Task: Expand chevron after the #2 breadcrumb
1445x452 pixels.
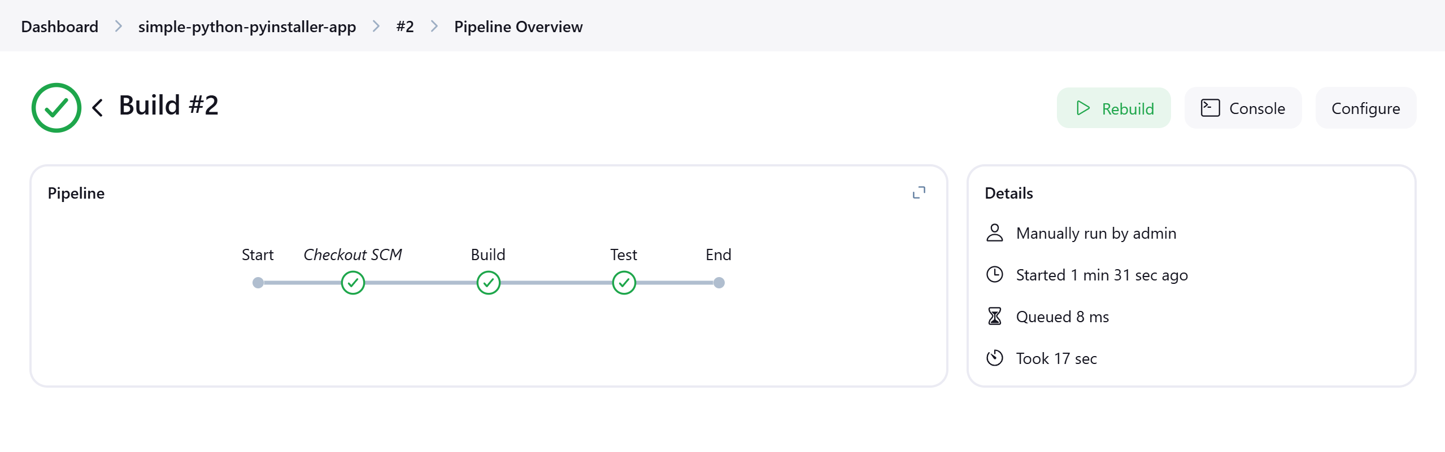Action: [434, 27]
